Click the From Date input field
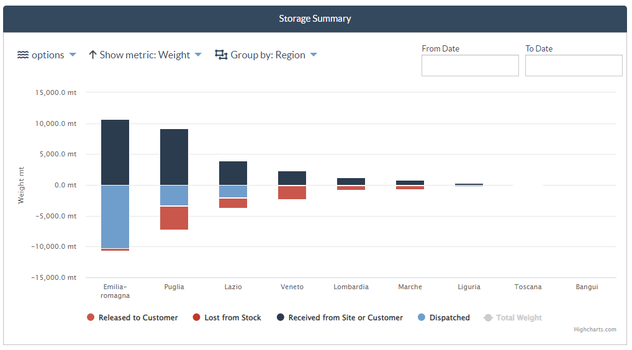The width and height of the screenshot is (632, 350). point(470,66)
